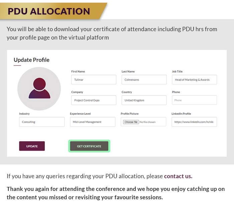Open the Industry field showing Consulting

click(42, 122)
